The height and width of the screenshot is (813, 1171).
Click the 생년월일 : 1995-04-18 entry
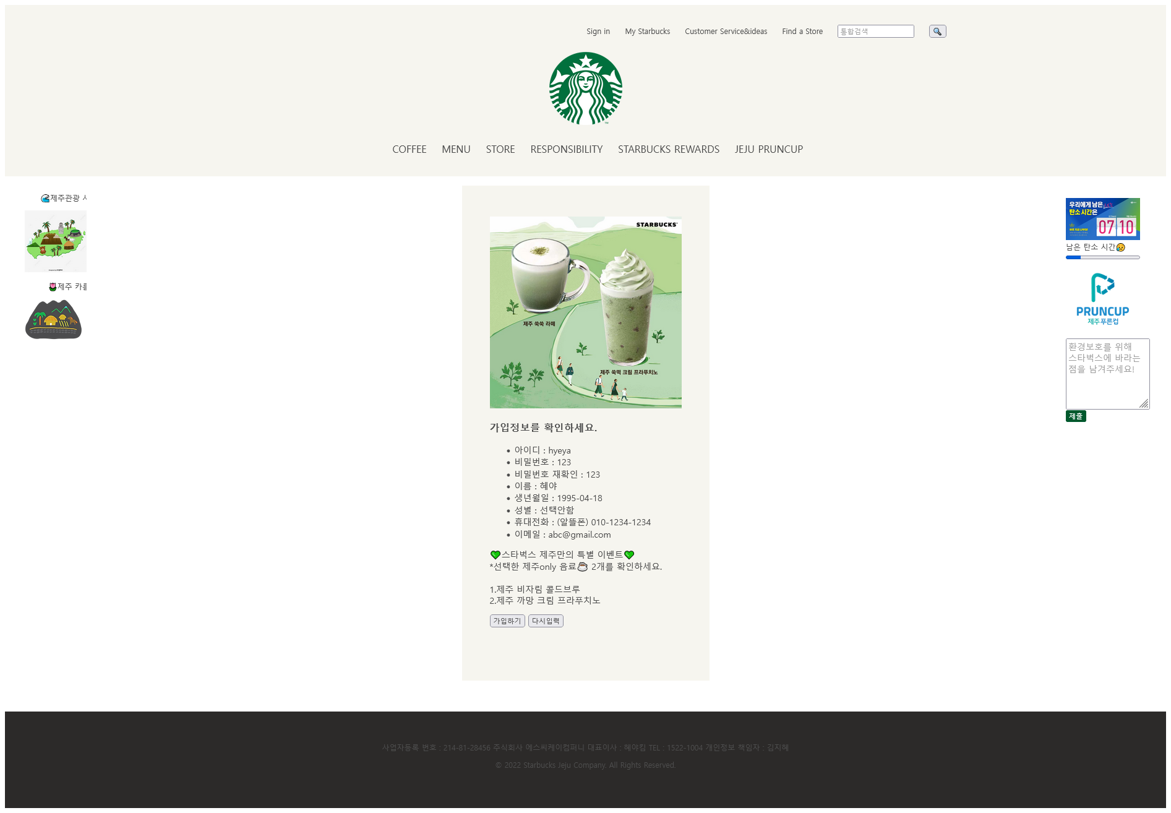tap(558, 498)
